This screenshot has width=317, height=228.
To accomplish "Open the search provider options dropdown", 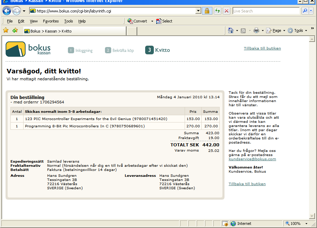I will coord(311,11).
